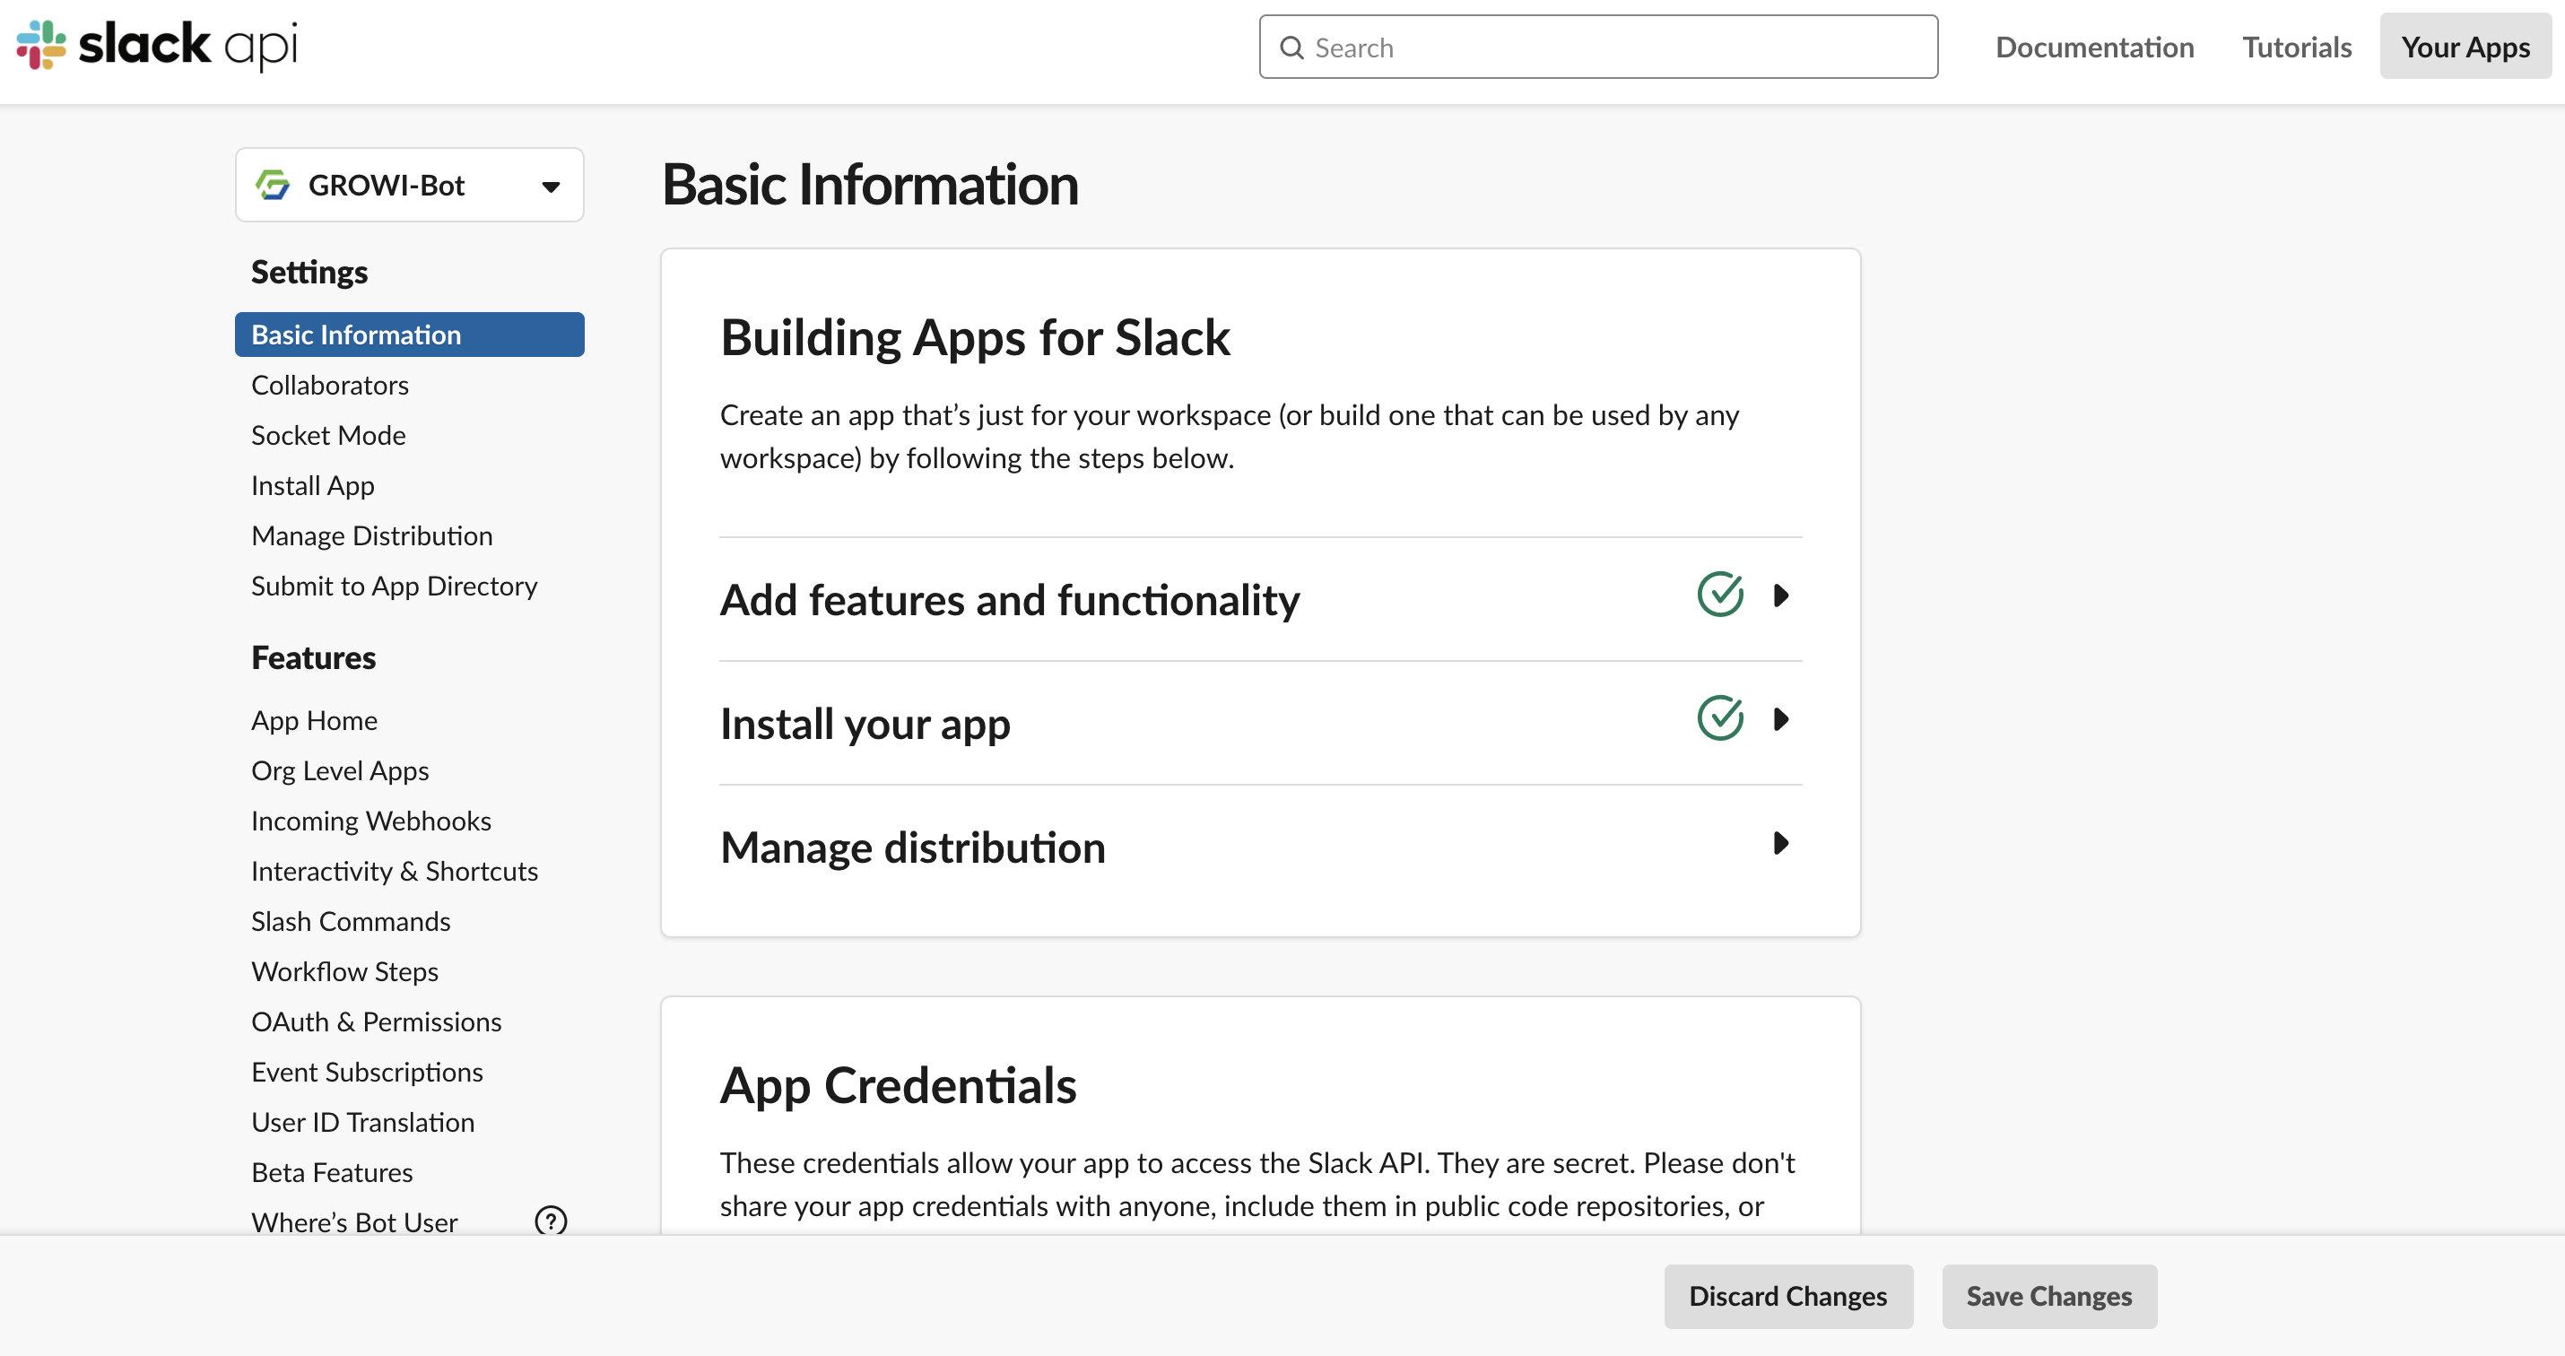Open User ID Translation page
2565x1356 pixels.
[362, 1123]
